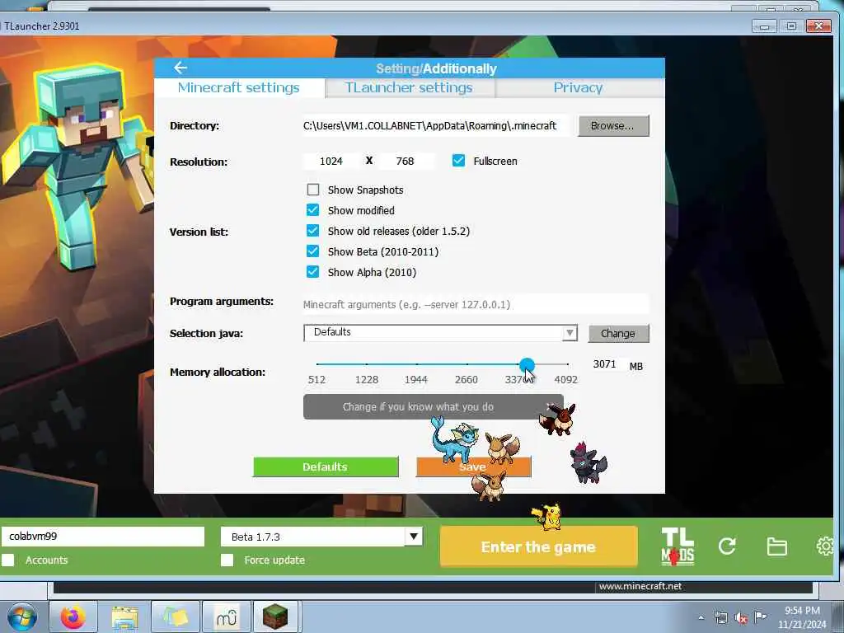Disable the Fullscreen checkbox

point(458,161)
